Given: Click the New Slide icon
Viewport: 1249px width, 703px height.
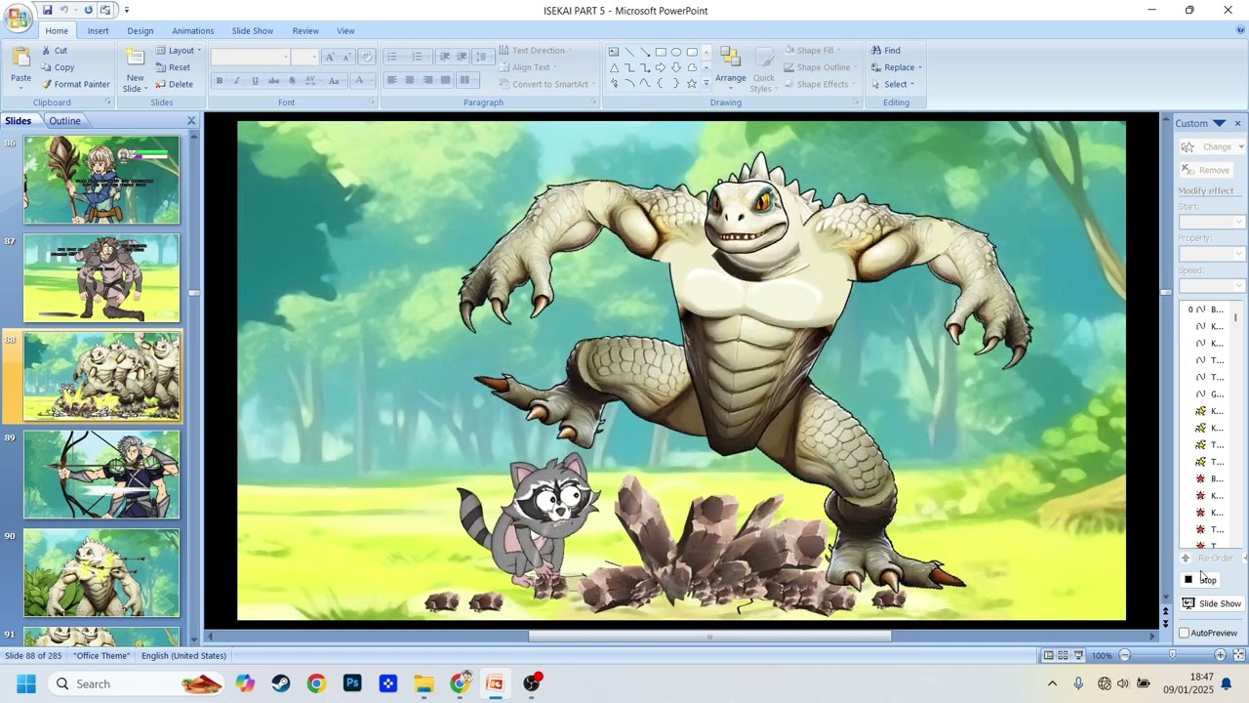Looking at the screenshot, I should tap(135, 59).
